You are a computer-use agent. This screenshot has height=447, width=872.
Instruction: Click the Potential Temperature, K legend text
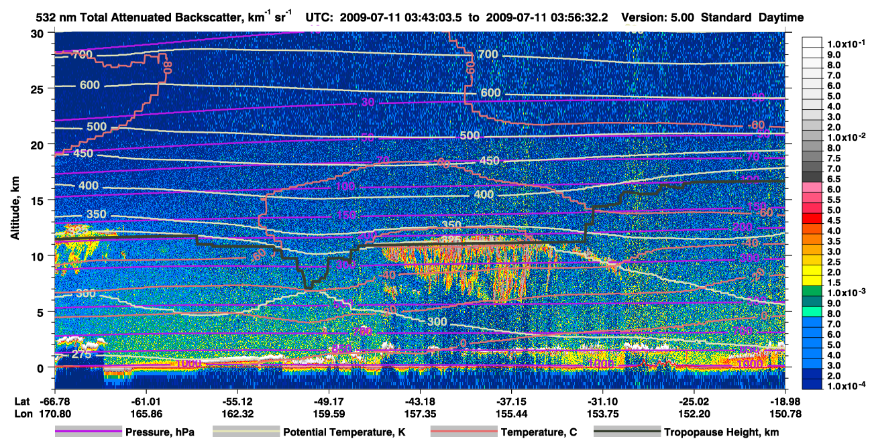pyautogui.click(x=345, y=432)
